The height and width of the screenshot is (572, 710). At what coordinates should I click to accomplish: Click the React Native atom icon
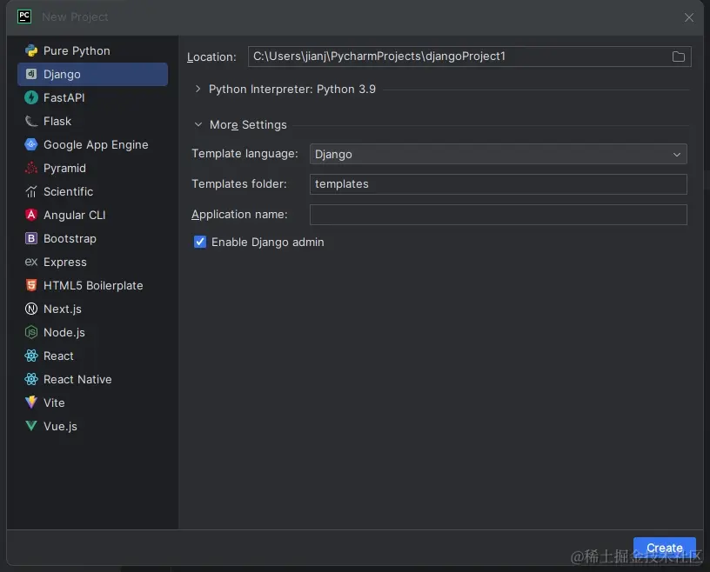click(x=31, y=379)
